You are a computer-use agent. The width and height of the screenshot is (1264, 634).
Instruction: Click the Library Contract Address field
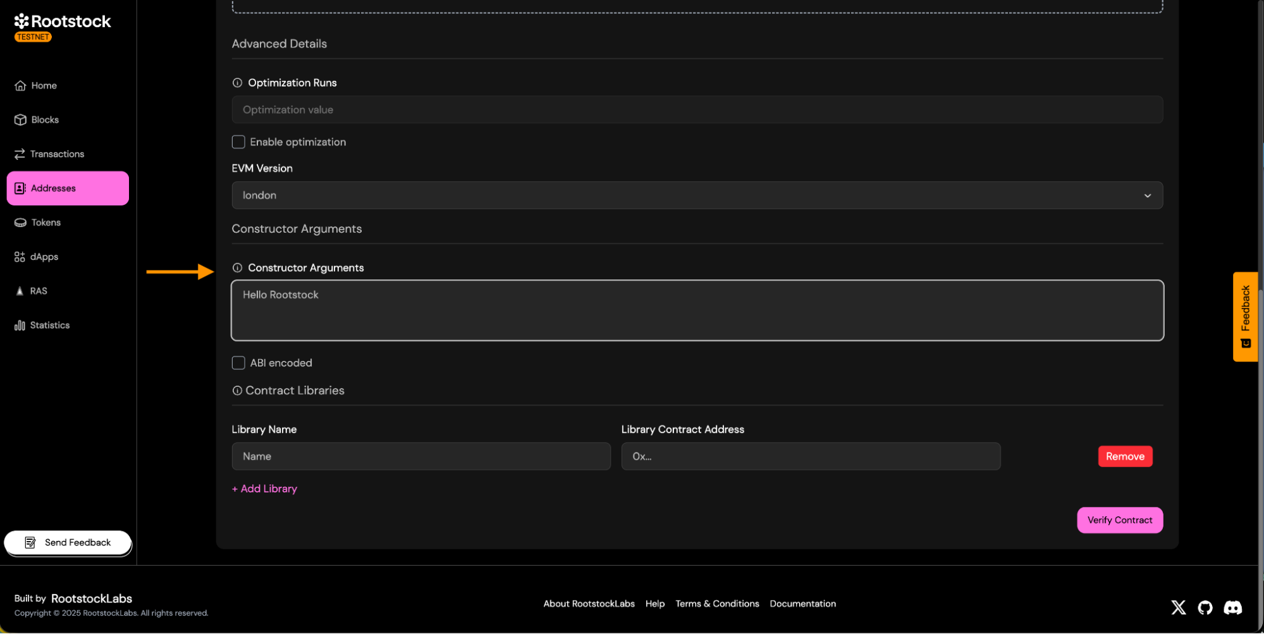pyautogui.click(x=810, y=456)
